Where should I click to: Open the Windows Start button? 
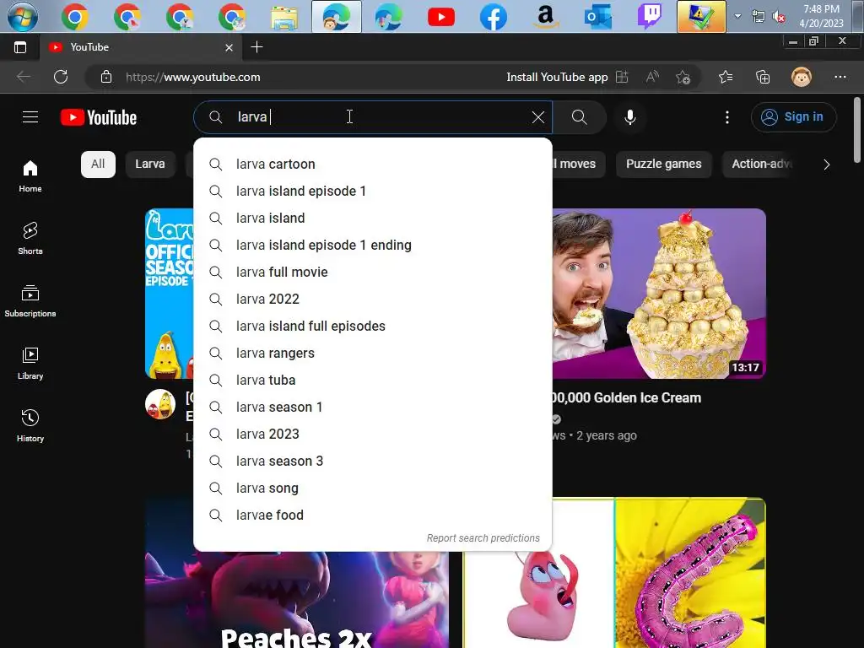tap(23, 16)
